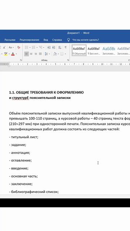
Task: Click the shrink font size button
Action: click(4, 47)
